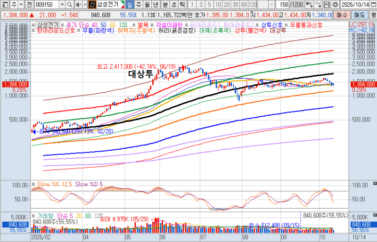This screenshot has width=377, height=242.
Task: Save chart settings with floppy icon
Action: click(x=327, y=4)
